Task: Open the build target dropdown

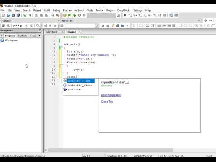Action: 101,15
